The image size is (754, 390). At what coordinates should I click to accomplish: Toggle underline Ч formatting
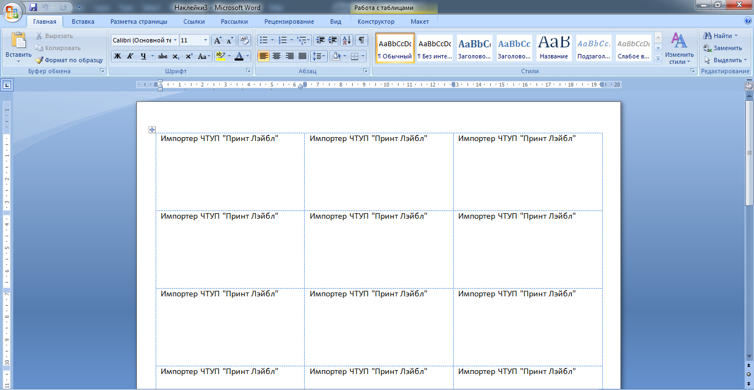point(143,56)
